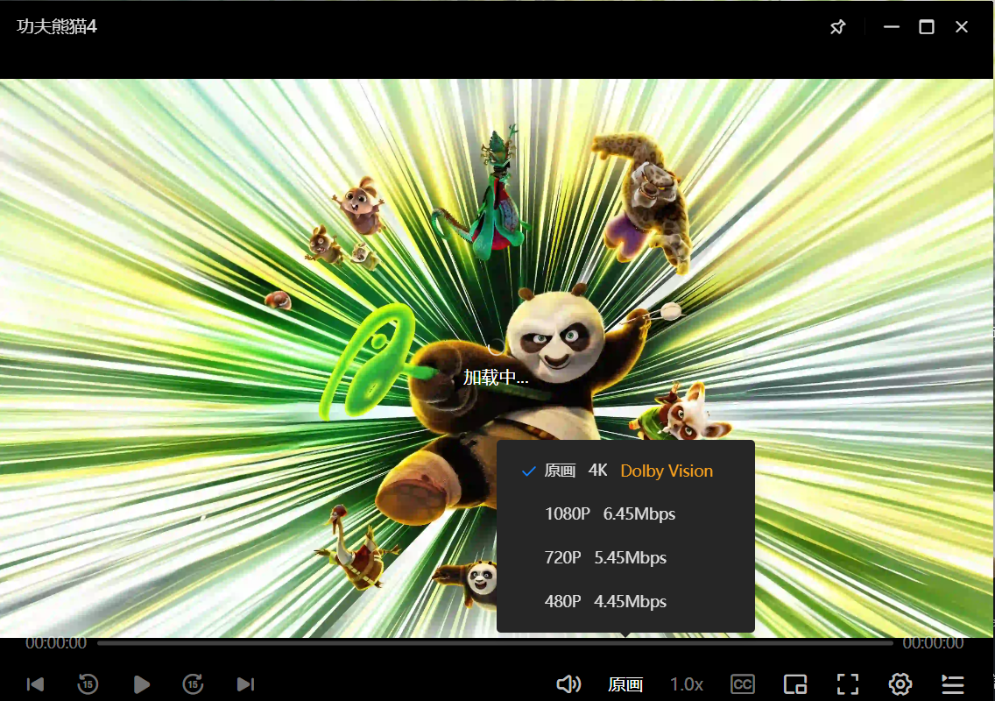The width and height of the screenshot is (995, 701).
Task: Mute the volume speaker icon
Action: pos(568,683)
